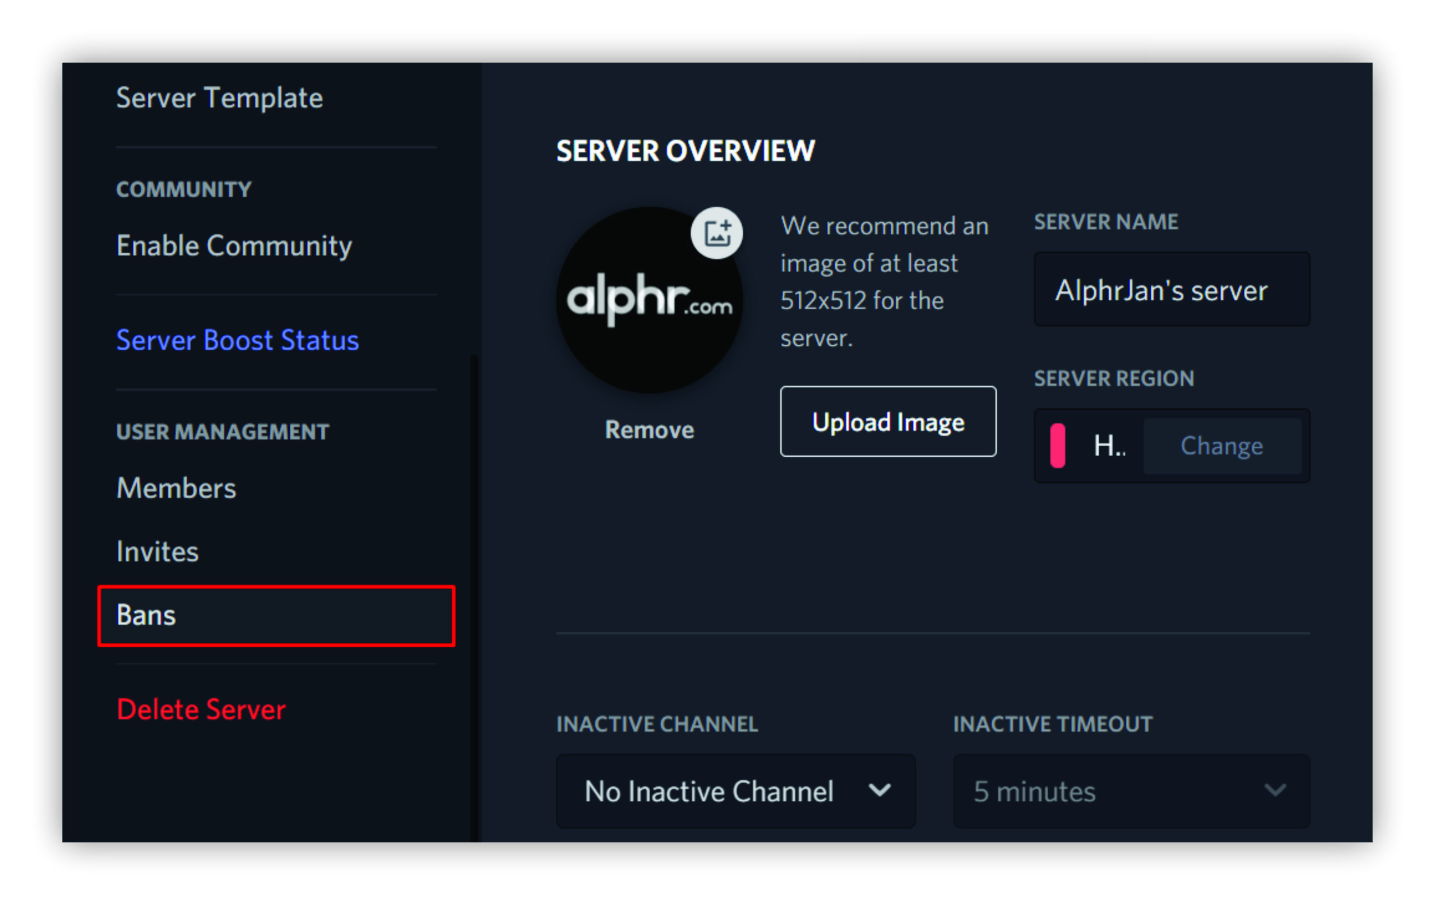Go to Members section
The width and height of the screenshot is (1435, 905).
[x=177, y=488]
